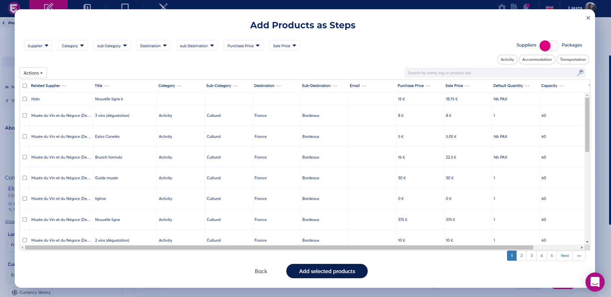Screen dimensions: 611x297
Task: Sort by Title column arrows
Action: pyautogui.click(x=107, y=86)
